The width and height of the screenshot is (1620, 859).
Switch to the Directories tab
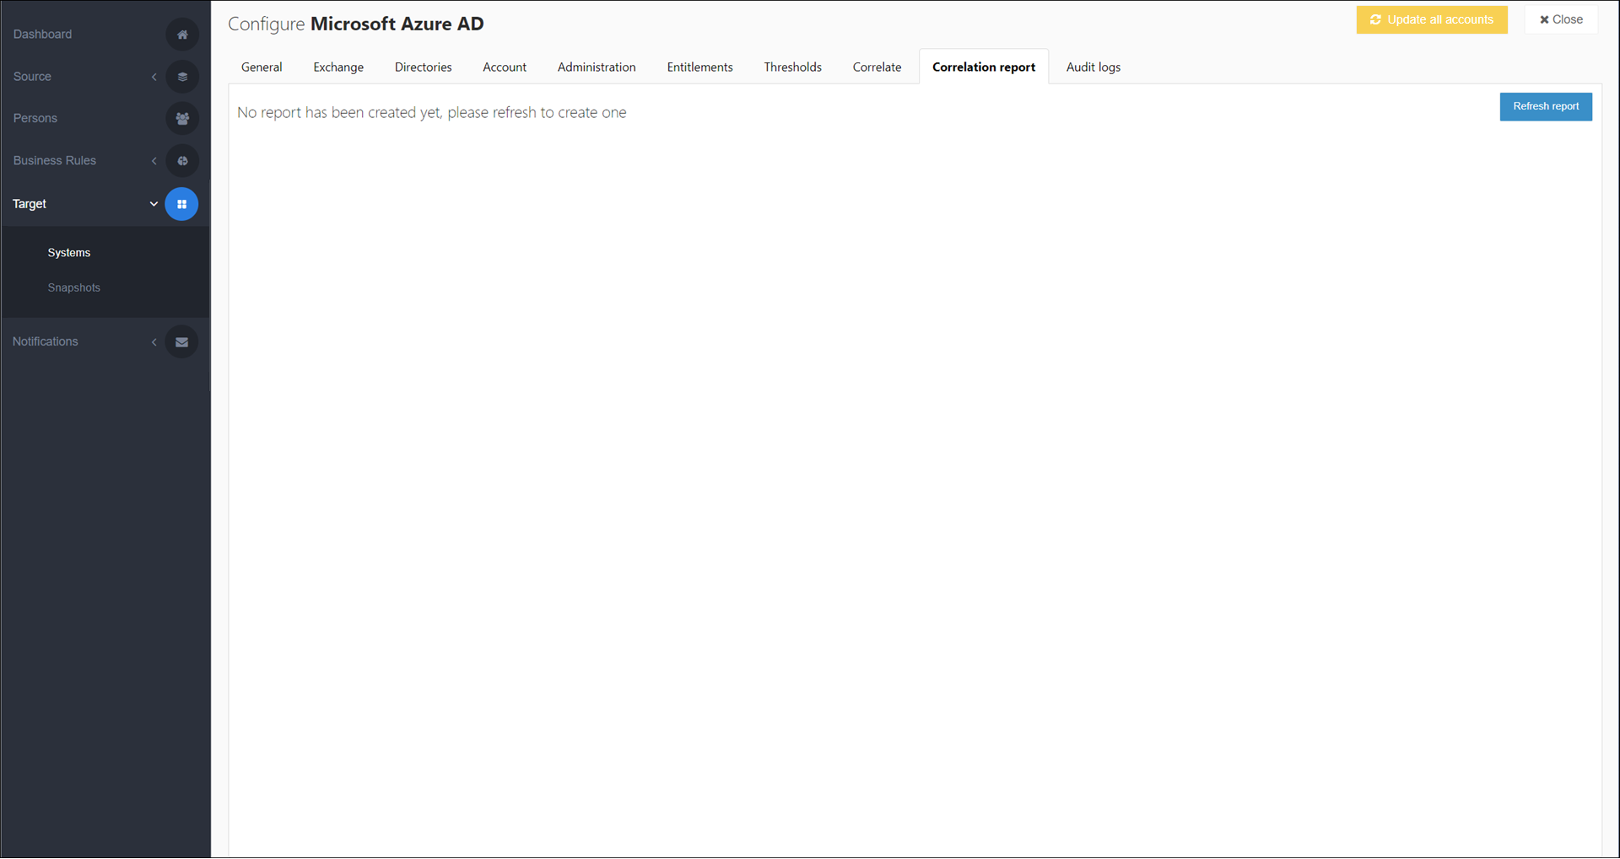pos(424,67)
